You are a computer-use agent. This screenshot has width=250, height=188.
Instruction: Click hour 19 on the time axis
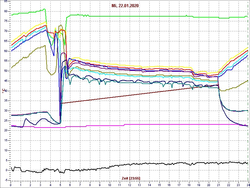coord(199,185)
